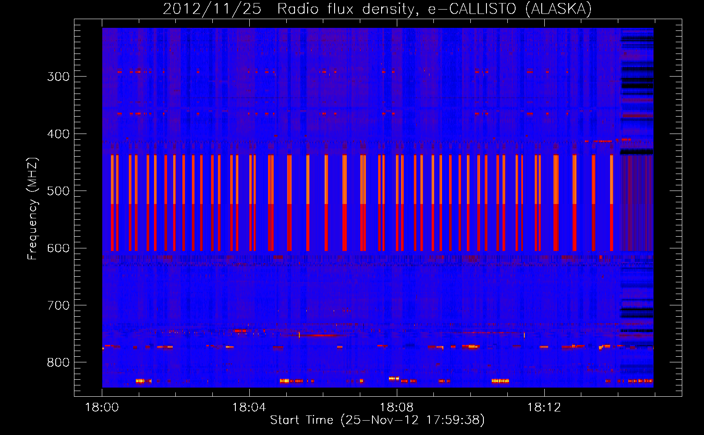Click the 'Start Time (25-Nov-12 17:59:38)' label

377,420
